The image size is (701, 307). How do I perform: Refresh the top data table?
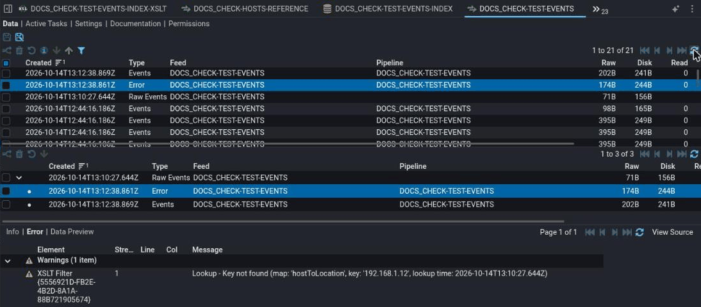pos(695,51)
